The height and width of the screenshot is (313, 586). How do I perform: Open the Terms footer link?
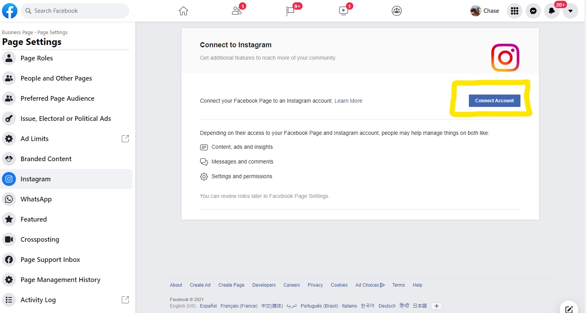(x=398, y=285)
